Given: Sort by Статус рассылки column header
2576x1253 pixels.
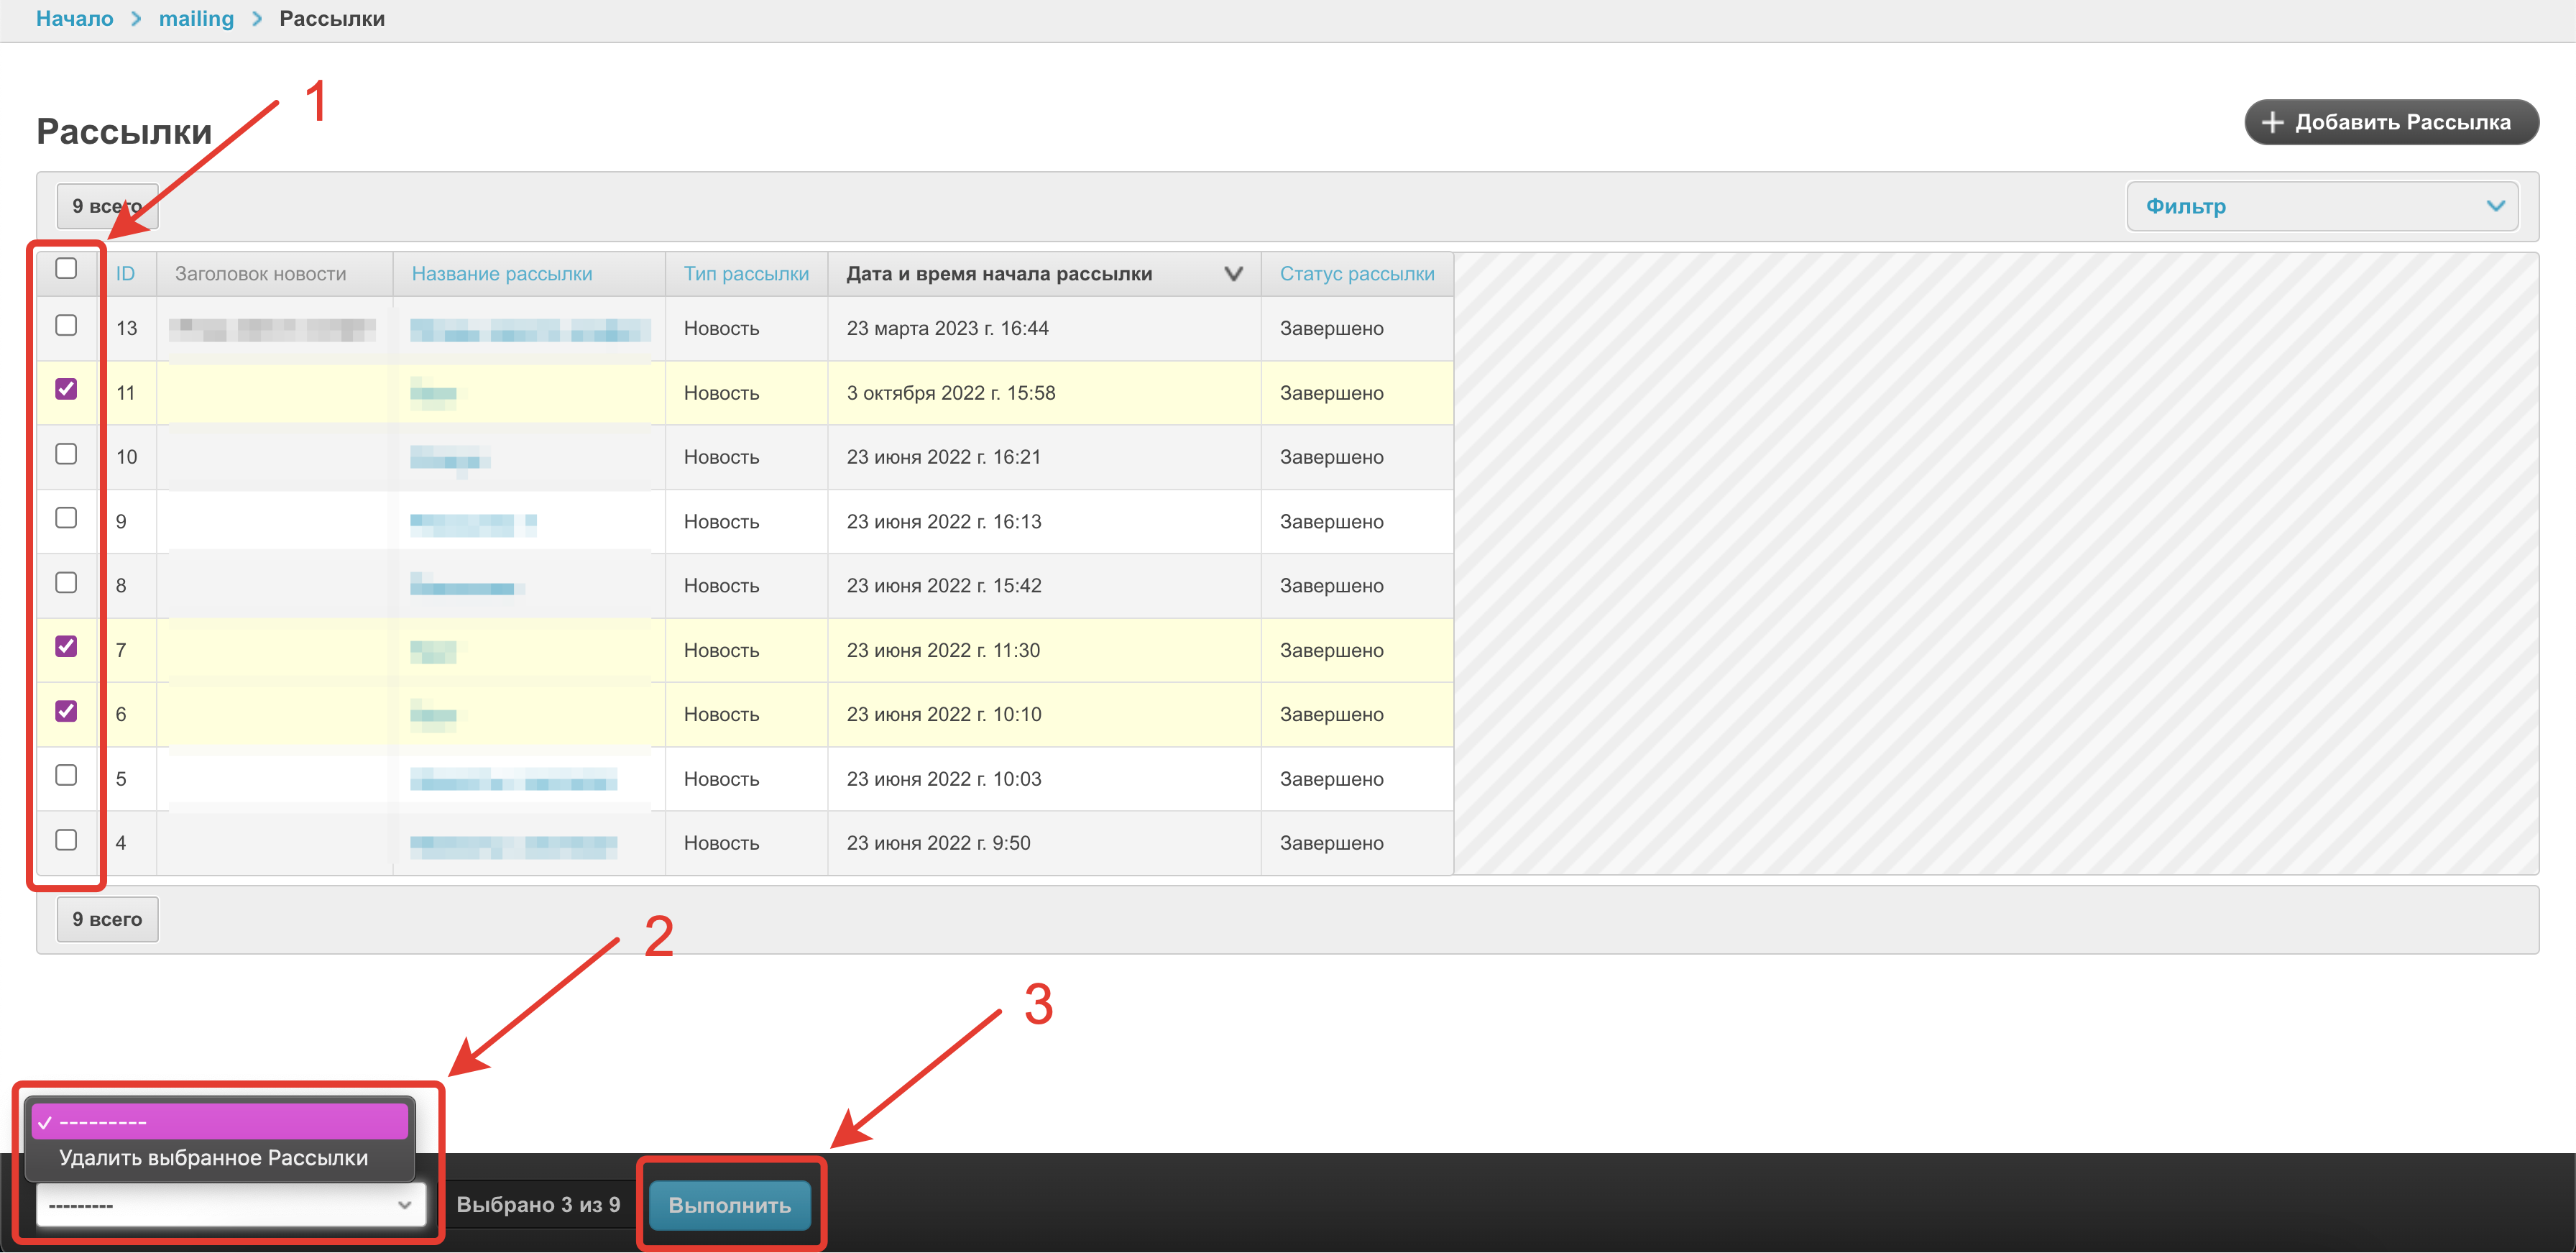Looking at the screenshot, I should [x=1356, y=274].
